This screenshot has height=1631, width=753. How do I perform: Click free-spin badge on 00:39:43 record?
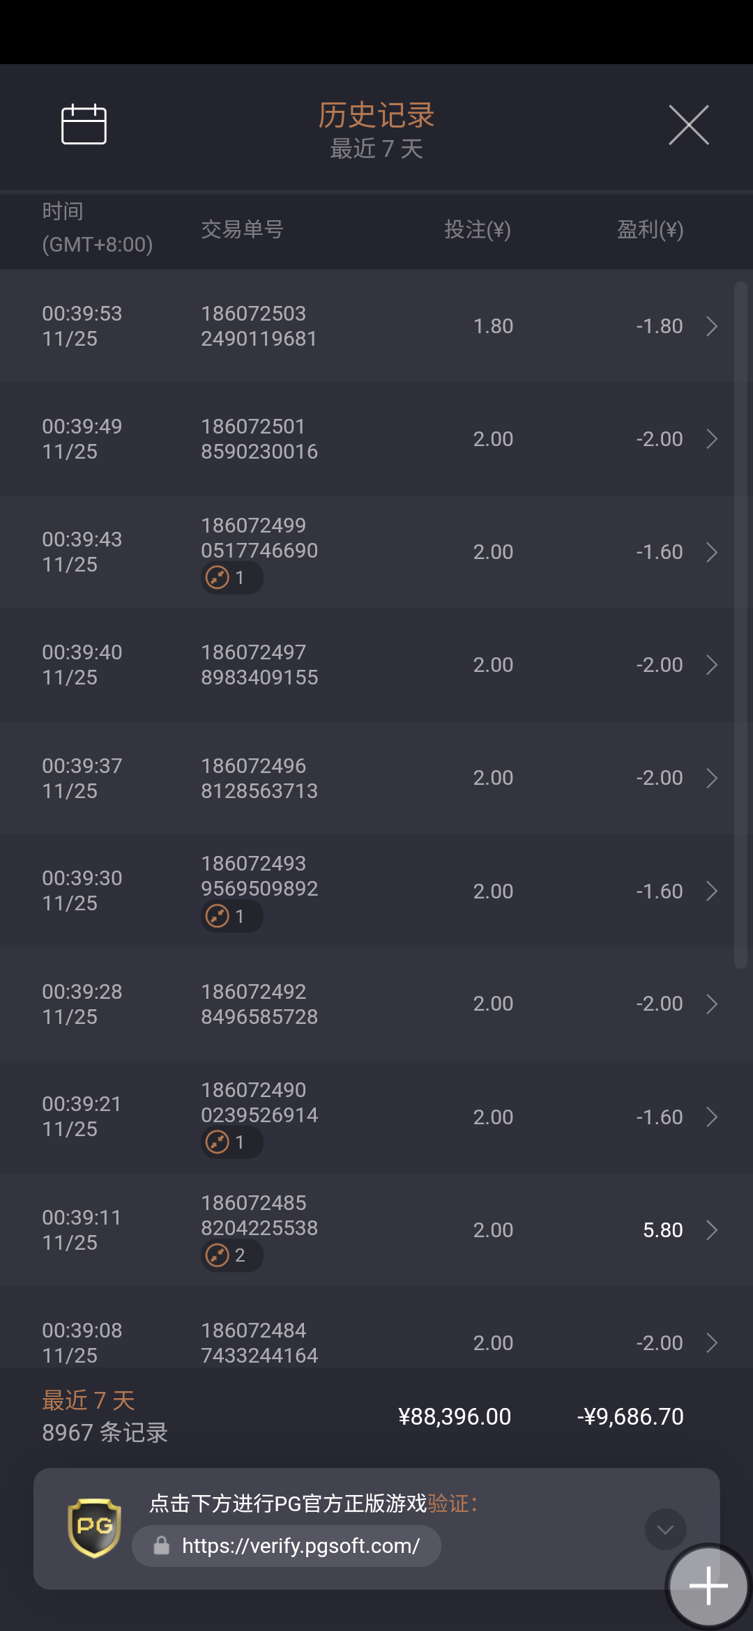click(231, 578)
